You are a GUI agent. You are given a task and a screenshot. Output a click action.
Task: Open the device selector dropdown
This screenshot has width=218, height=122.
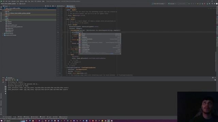(159, 4)
